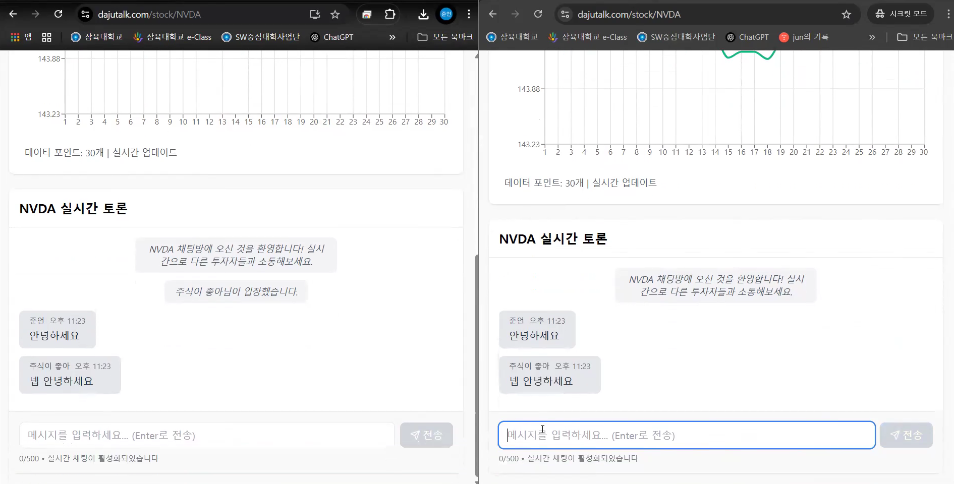Viewport: 954px width, 484px height.
Task: Click the 안녕하세요 message from 준언 in right chat
Action: click(537, 329)
